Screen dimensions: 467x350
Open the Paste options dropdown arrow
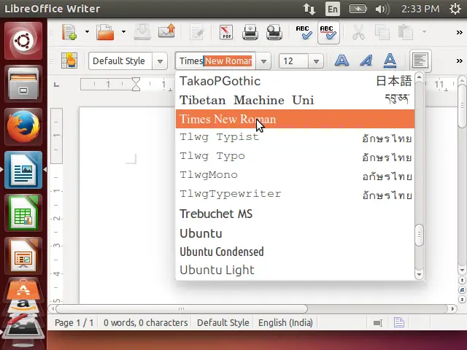click(424, 32)
